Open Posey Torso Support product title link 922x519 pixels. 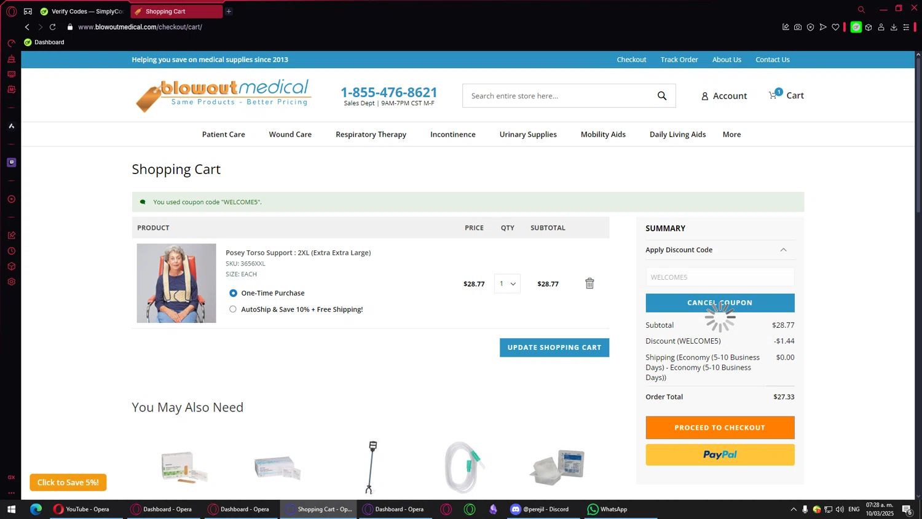[298, 253]
